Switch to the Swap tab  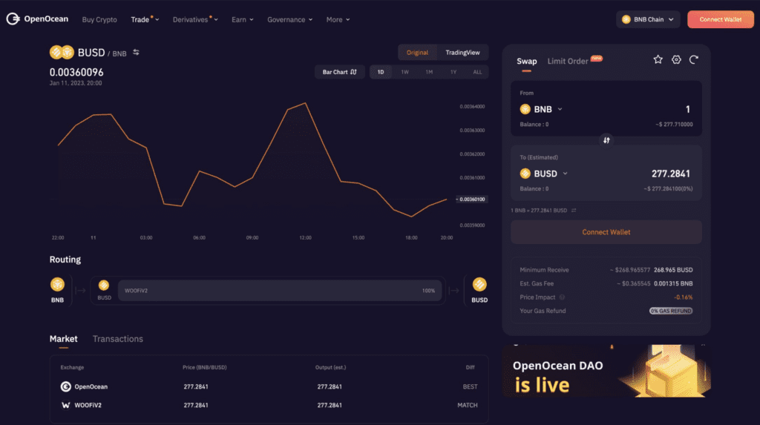click(x=526, y=61)
